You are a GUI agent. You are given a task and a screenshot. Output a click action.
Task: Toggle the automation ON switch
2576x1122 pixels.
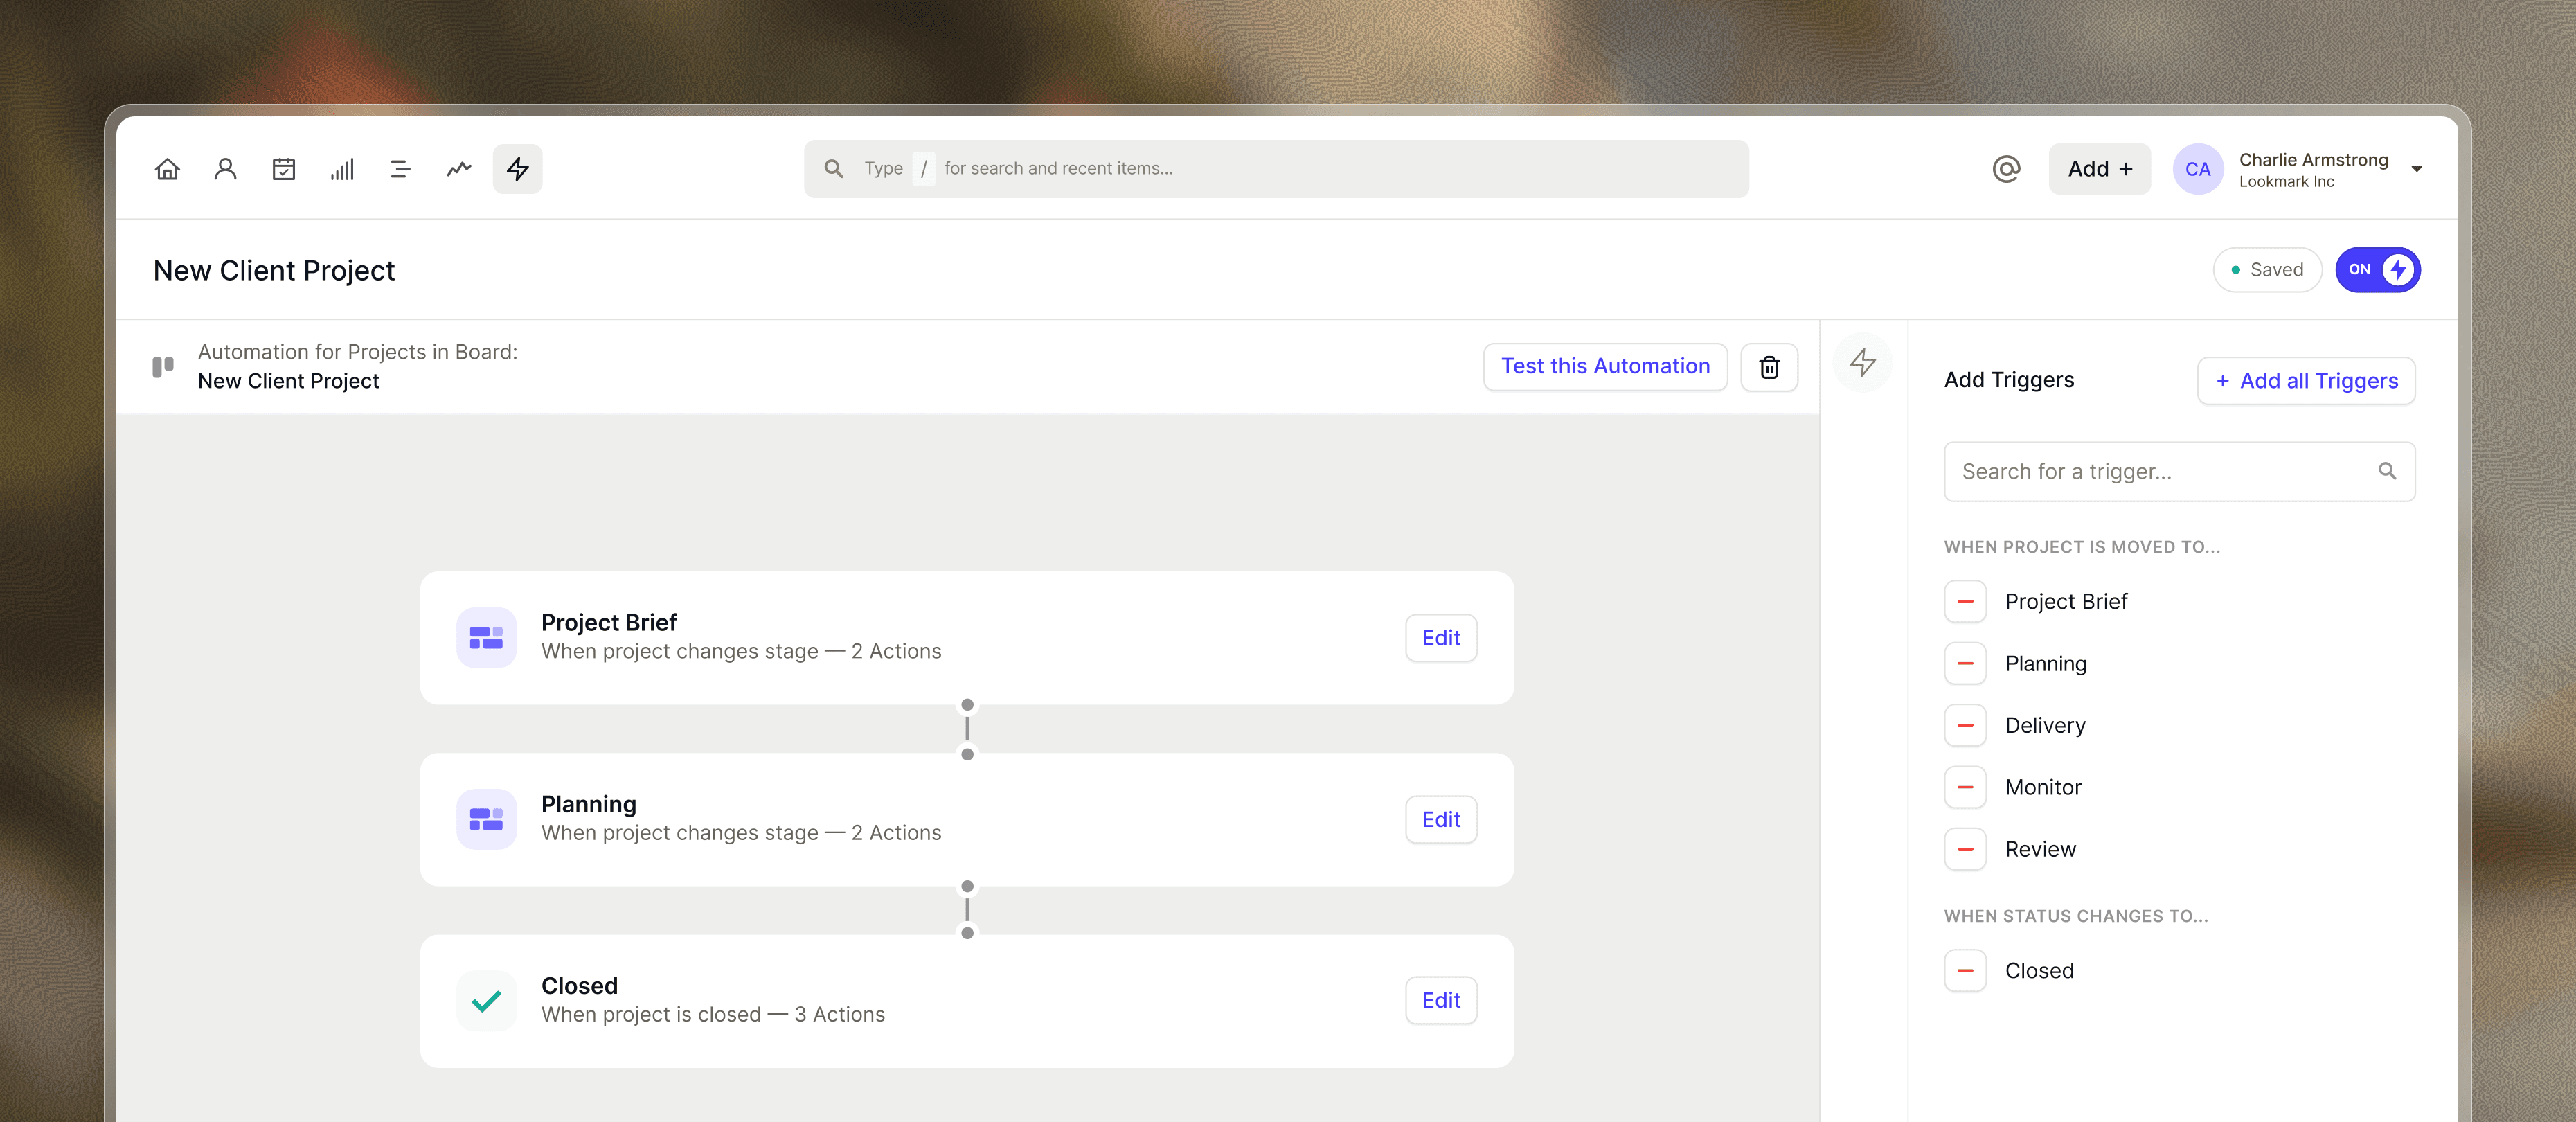(x=2377, y=269)
